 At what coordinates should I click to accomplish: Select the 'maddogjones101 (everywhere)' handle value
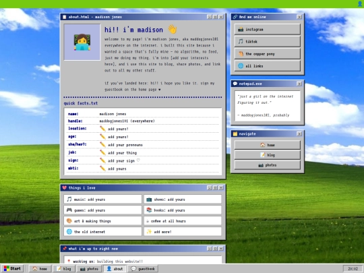(127, 121)
